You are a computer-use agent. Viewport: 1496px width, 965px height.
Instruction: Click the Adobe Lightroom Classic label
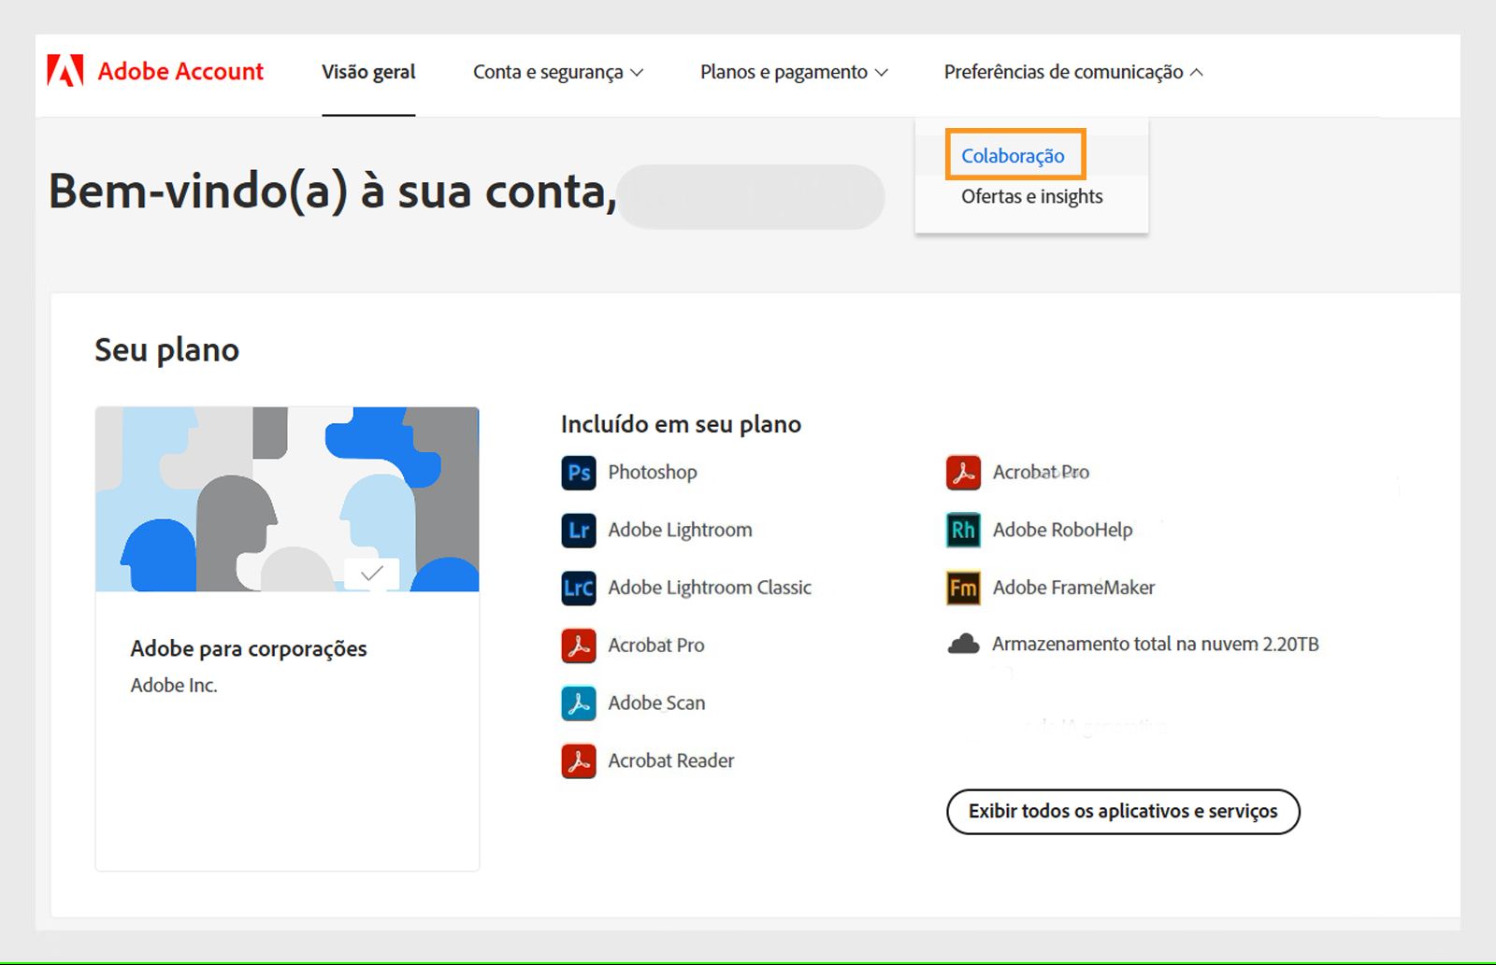[710, 588]
